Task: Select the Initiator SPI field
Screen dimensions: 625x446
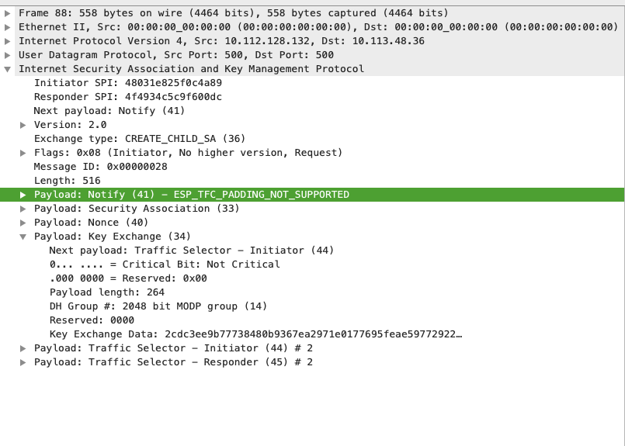Action: tap(127, 83)
